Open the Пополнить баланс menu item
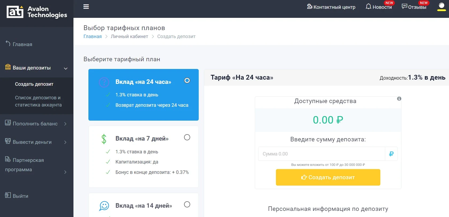449x217 pixels. [x=35, y=124]
